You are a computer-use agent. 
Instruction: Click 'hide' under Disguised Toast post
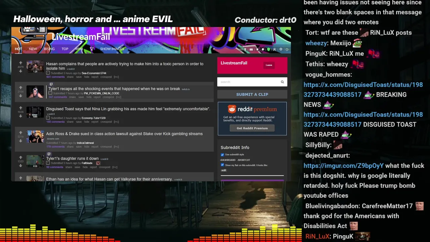[87, 122]
